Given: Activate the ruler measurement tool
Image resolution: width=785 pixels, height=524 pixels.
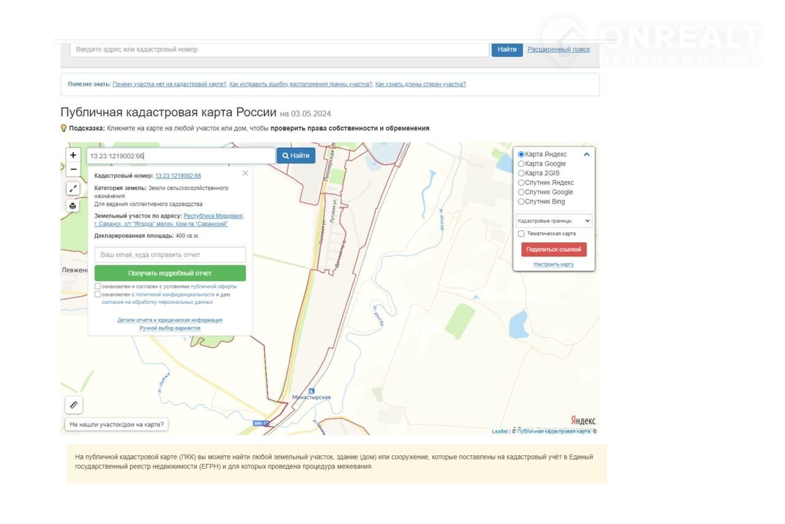Looking at the screenshot, I should (74, 405).
